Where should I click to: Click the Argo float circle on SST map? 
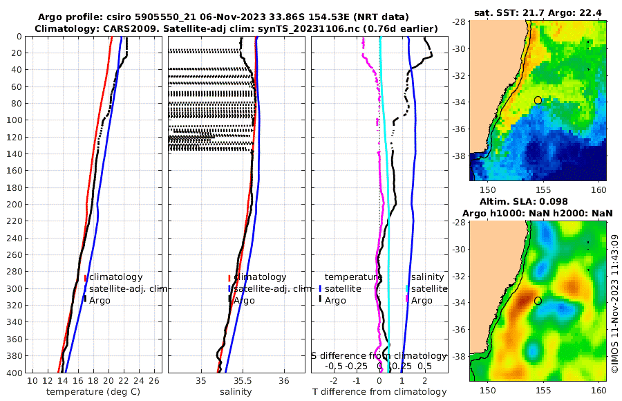click(538, 100)
